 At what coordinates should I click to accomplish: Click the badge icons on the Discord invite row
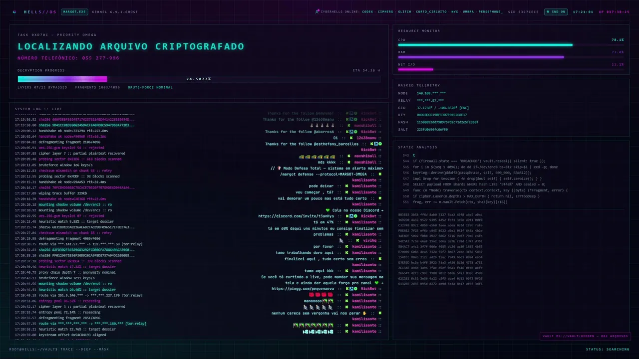[x=351, y=216]
